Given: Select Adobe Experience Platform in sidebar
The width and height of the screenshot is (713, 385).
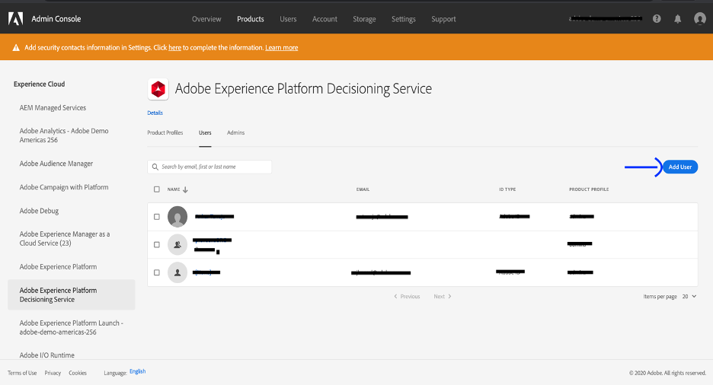Looking at the screenshot, I should coord(58,267).
